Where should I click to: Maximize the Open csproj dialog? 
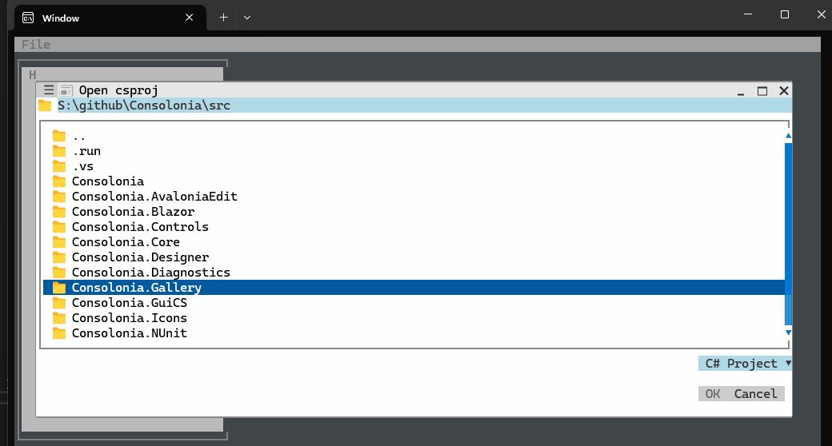pos(762,90)
